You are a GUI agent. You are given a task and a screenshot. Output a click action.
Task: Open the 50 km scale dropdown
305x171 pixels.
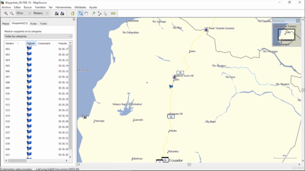point(23,13)
